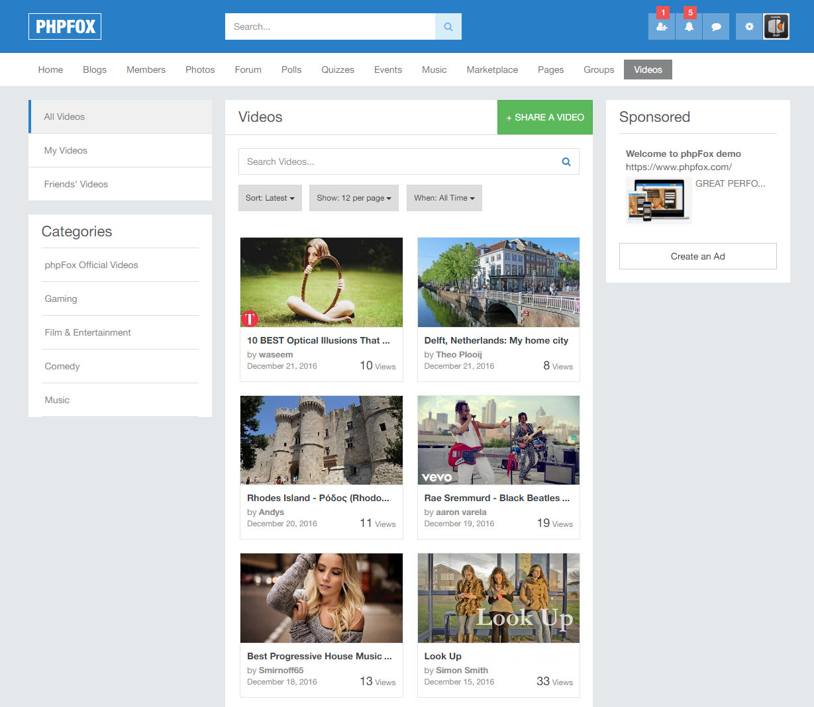Open the Comedy category
The height and width of the screenshot is (707, 814).
(x=62, y=366)
